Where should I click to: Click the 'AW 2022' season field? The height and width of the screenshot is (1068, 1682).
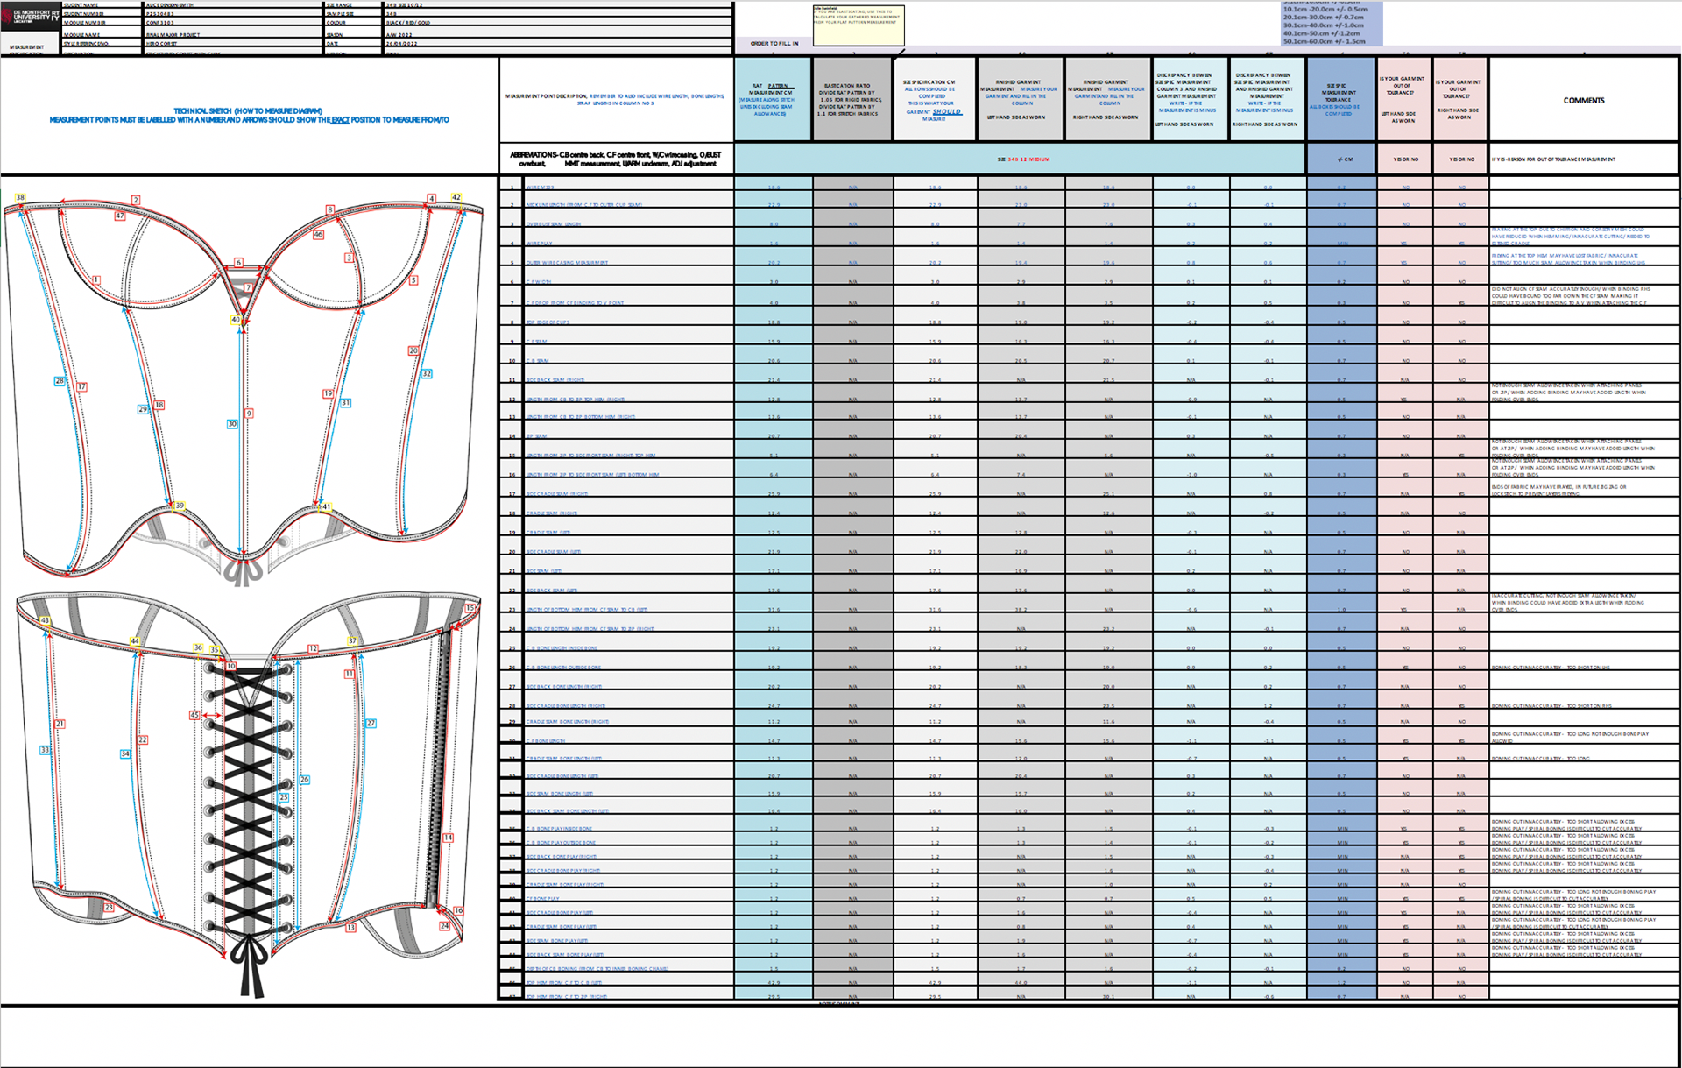click(x=558, y=34)
